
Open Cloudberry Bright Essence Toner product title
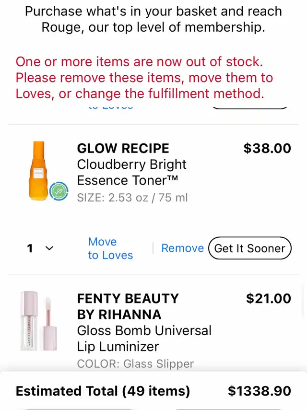pyautogui.click(x=131, y=172)
